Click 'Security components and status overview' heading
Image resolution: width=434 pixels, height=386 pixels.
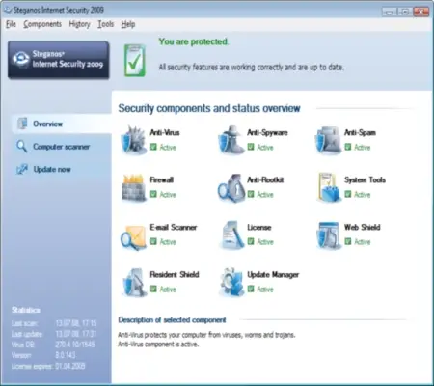tap(209, 108)
